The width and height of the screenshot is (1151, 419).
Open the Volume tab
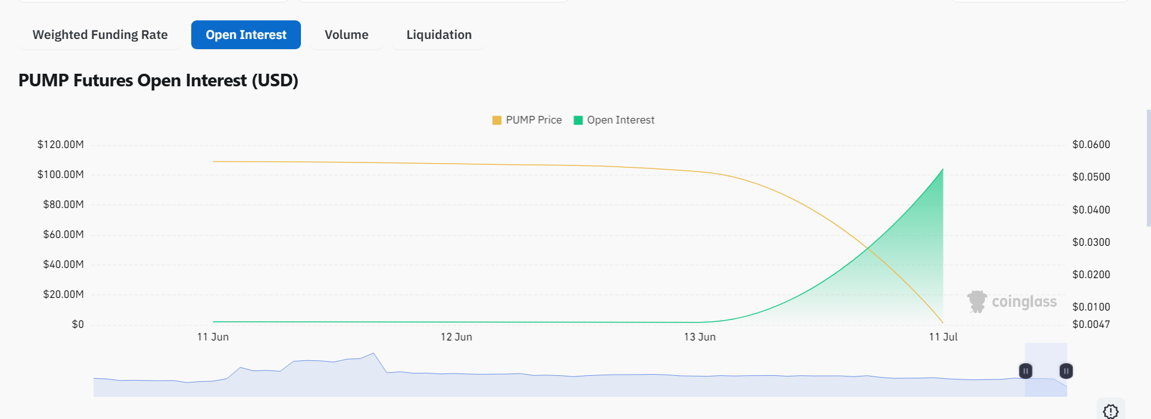[x=346, y=35]
